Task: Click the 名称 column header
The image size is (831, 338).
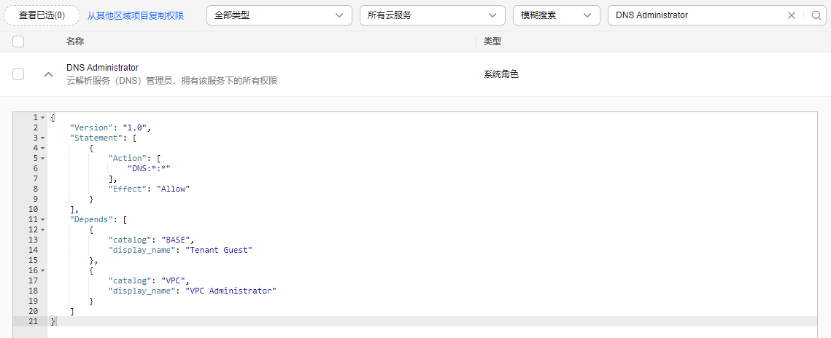Action: (x=74, y=42)
